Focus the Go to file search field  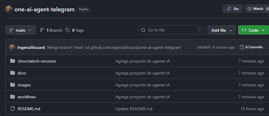(x=172, y=30)
